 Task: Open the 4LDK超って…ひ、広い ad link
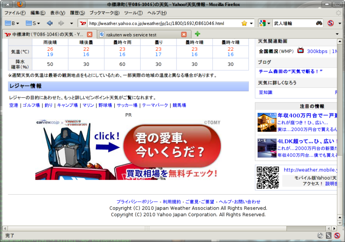point(307,141)
